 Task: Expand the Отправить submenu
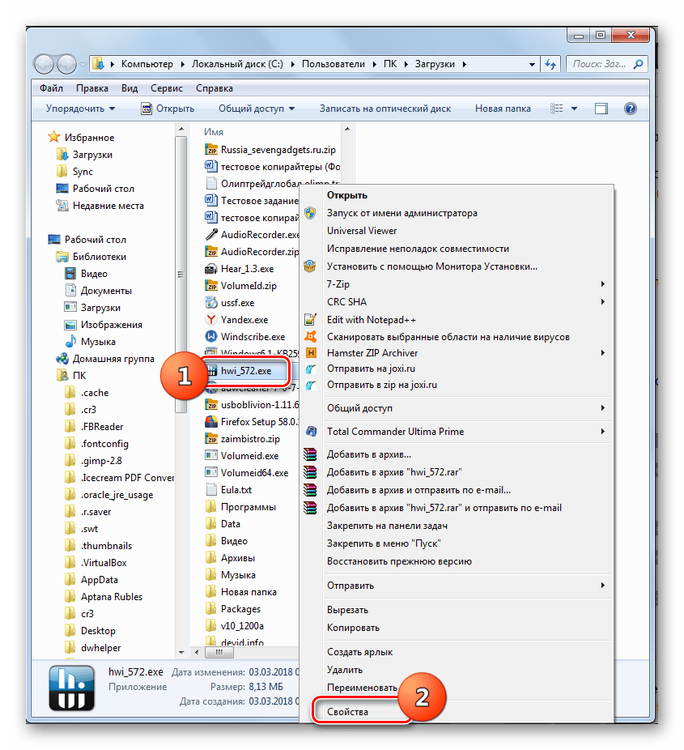(603, 585)
